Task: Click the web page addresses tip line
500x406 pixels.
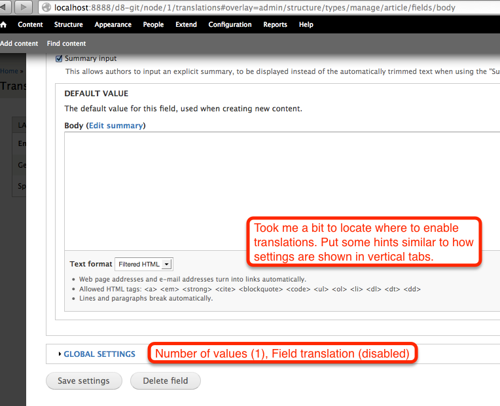Action: click(x=192, y=279)
